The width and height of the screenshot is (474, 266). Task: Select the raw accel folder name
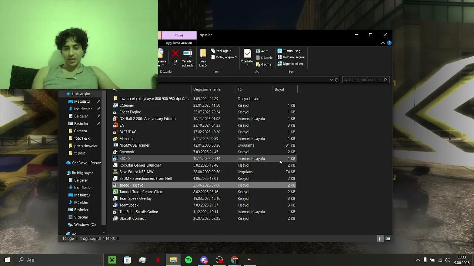click(154, 99)
